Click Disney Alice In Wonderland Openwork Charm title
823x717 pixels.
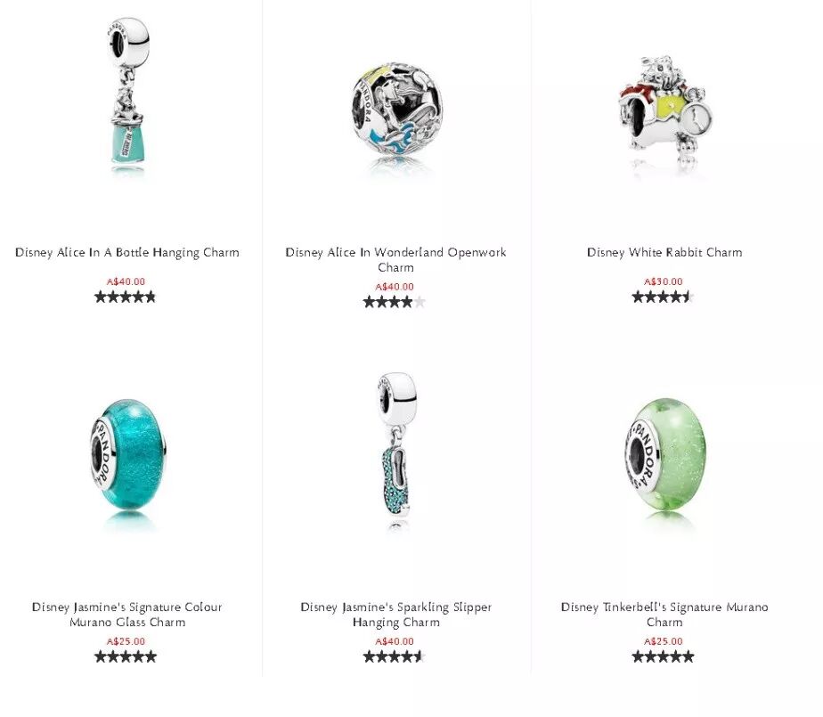pos(395,260)
